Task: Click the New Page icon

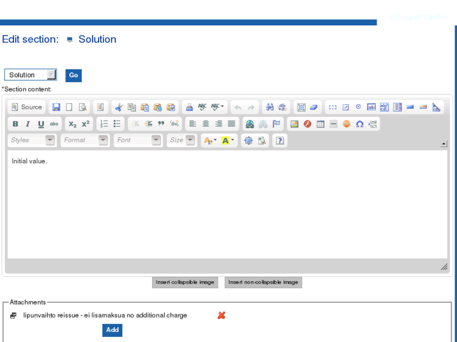Action: 69,107
